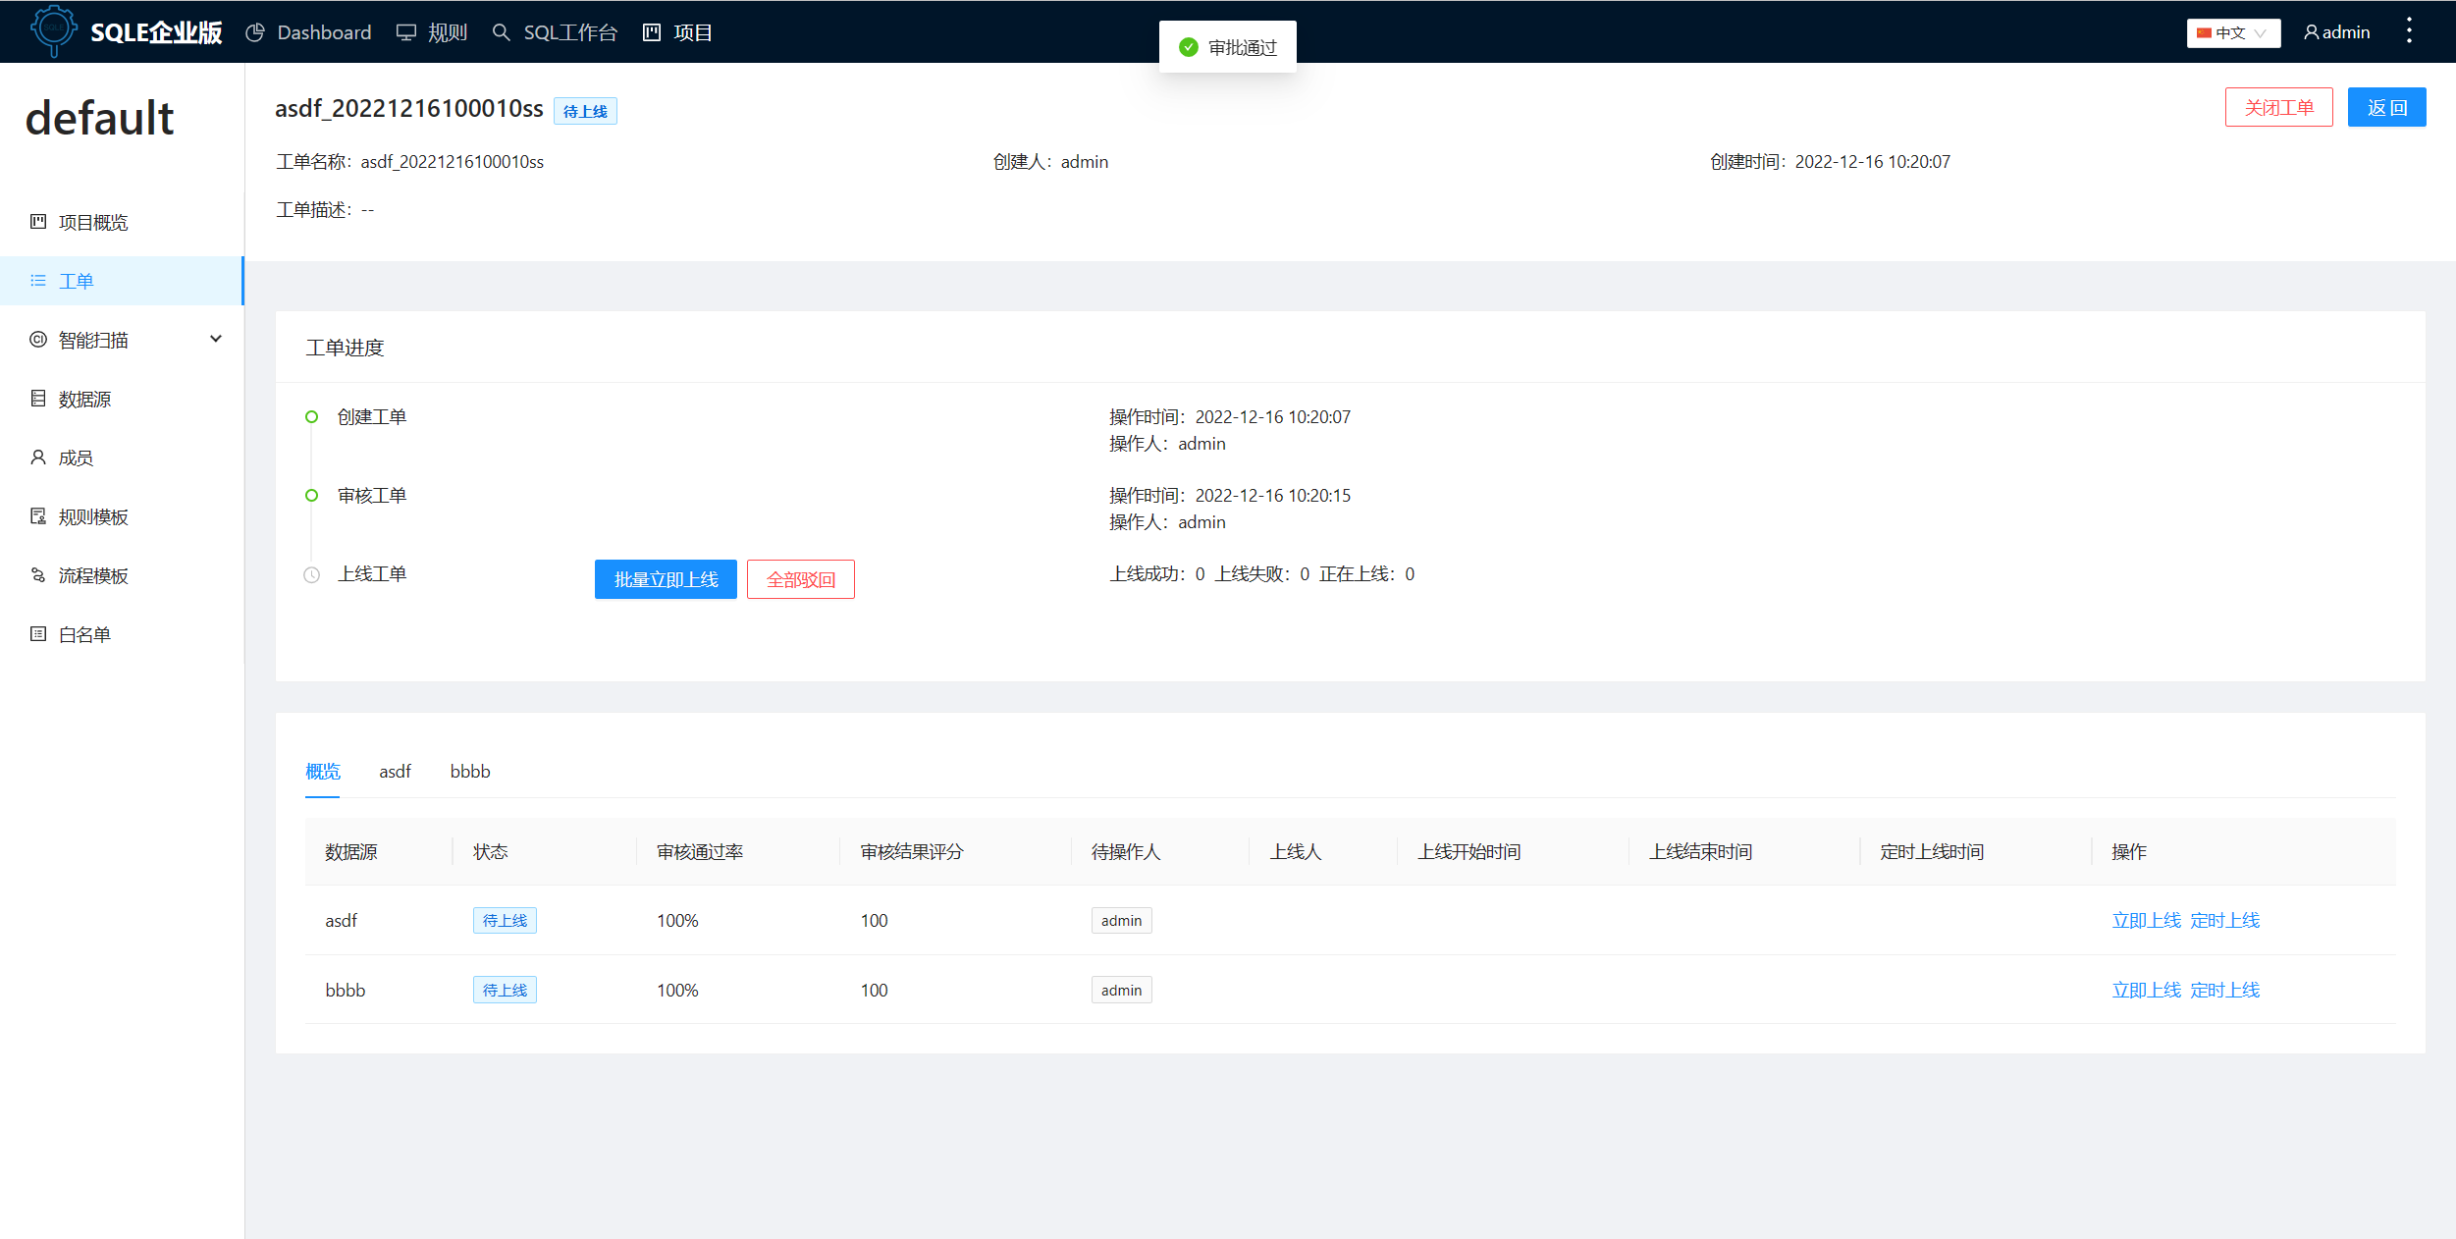Open the admin account menu
2456x1239 pixels.
(2336, 31)
